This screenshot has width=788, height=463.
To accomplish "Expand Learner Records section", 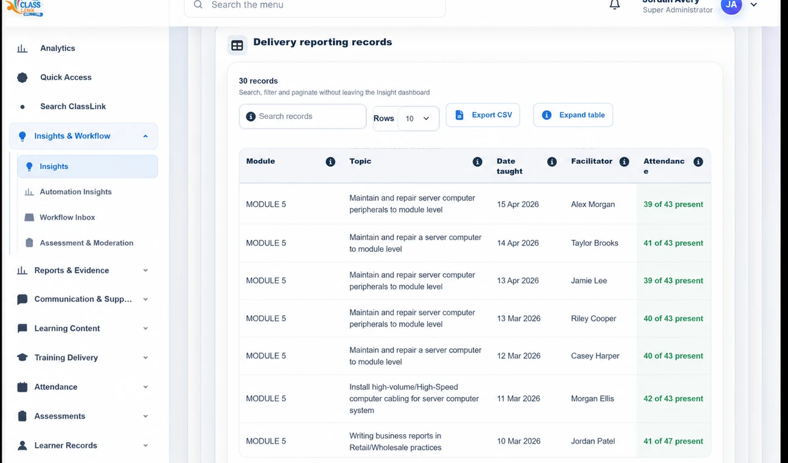I will pos(83,446).
